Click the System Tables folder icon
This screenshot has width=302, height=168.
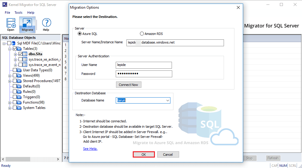19,108
